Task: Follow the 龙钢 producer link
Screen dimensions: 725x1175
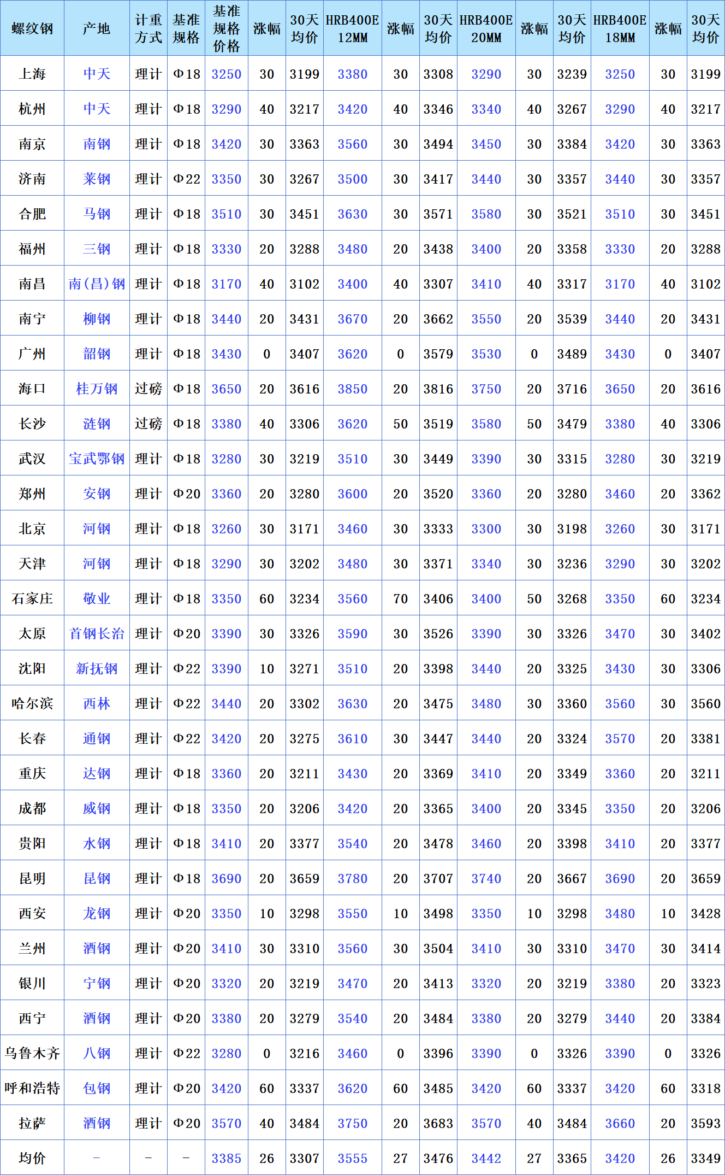Action: tap(97, 913)
